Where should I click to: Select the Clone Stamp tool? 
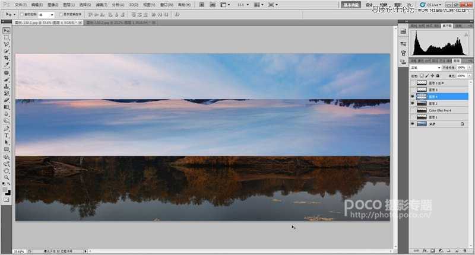(x=7, y=87)
